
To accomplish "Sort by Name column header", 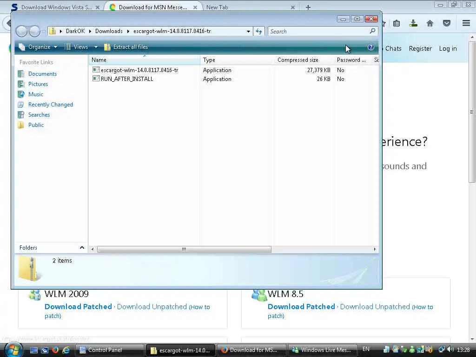I will pyautogui.click(x=145, y=60).
